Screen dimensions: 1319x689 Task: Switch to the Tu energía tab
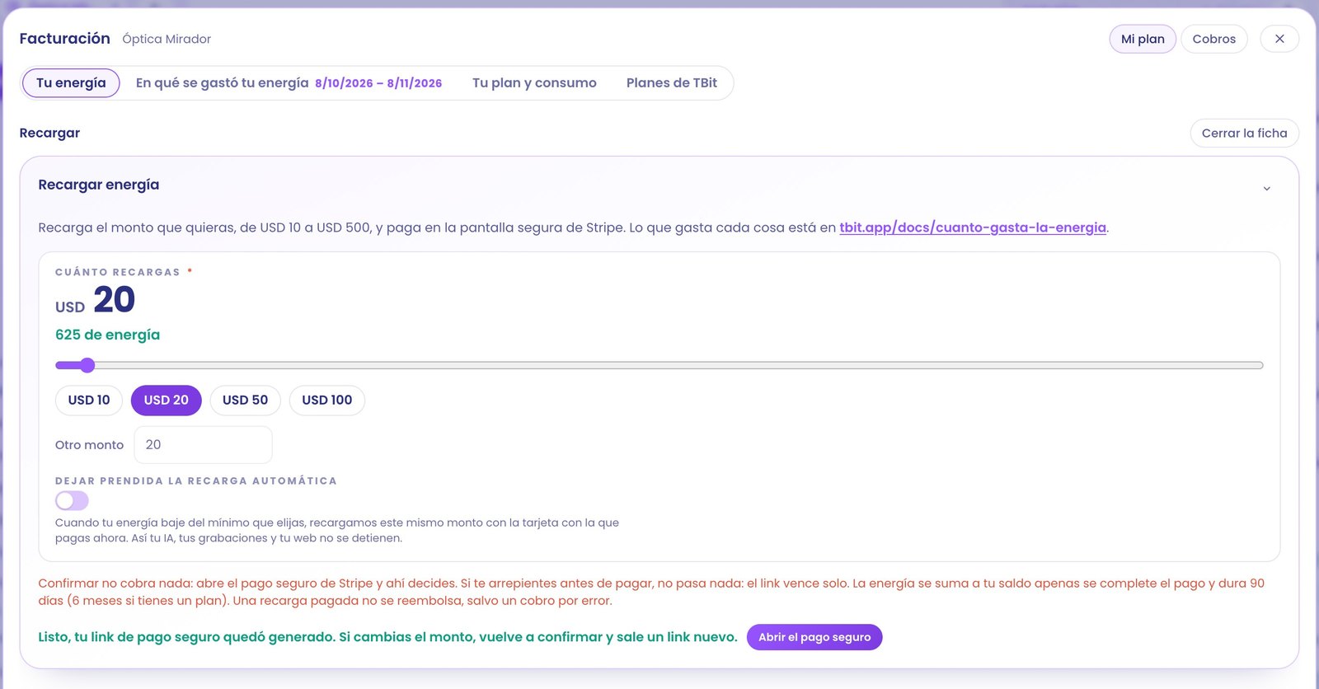click(71, 83)
